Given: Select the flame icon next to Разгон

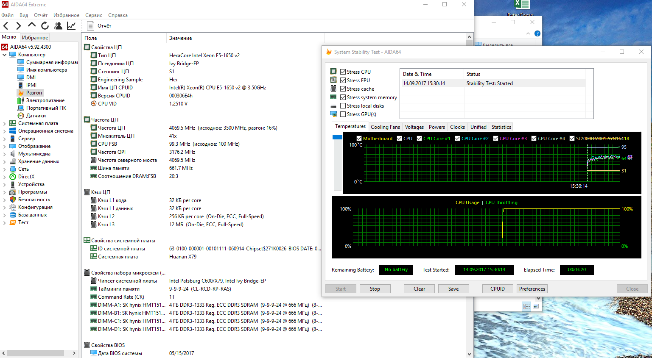Looking at the screenshot, I should pyautogui.click(x=21, y=93).
